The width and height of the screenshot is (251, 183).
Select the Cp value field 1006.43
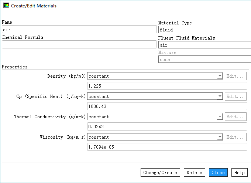[x=167, y=106]
